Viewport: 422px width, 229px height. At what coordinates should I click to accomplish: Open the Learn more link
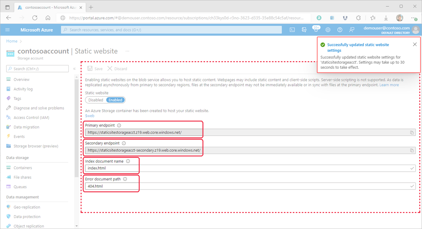(x=389, y=85)
